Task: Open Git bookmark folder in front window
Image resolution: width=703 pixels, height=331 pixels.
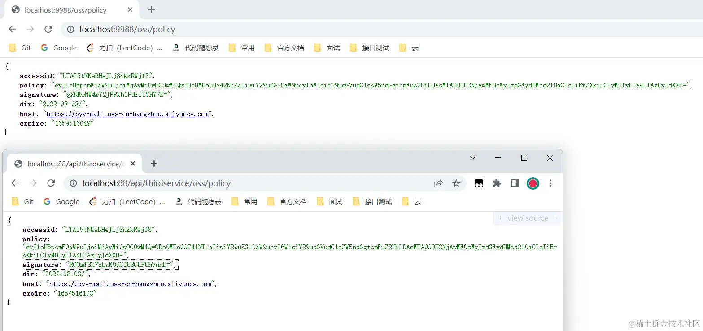Action: point(23,201)
